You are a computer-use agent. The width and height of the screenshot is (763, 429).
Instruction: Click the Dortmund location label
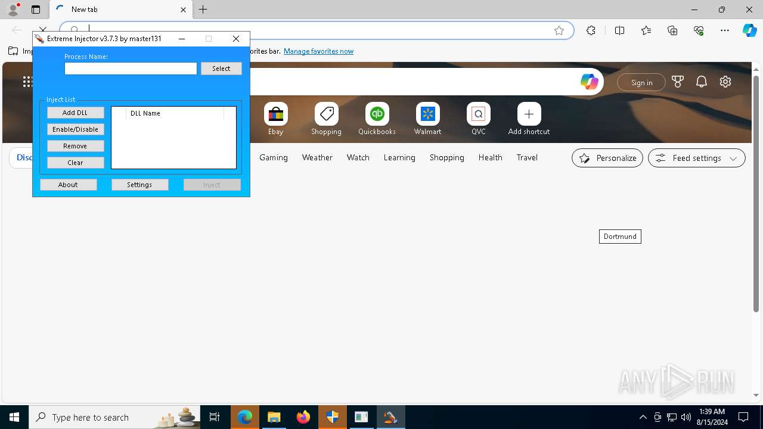click(x=620, y=237)
